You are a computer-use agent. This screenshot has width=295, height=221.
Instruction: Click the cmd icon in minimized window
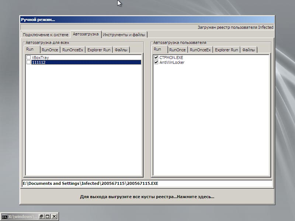click(4, 217)
